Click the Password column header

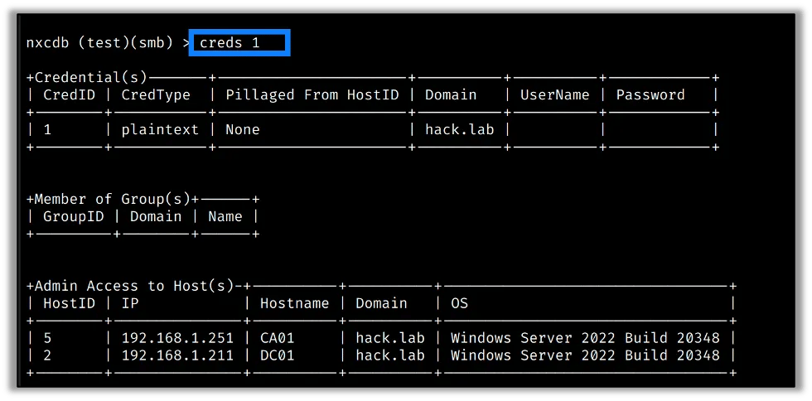pos(650,94)
